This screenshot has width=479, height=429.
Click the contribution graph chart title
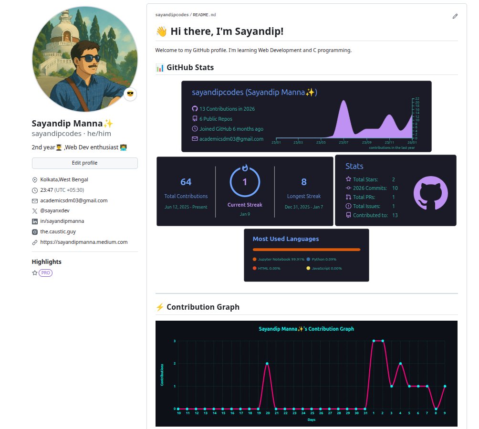(x=306, y=329)
